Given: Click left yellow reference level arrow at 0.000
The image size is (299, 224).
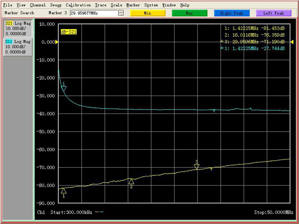Looking at the screenshot, I should pyautogui.click(x=56, y=42).
